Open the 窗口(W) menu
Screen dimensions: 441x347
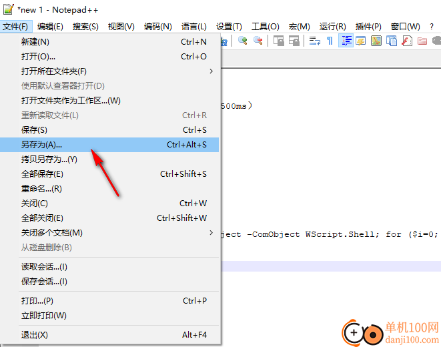405,27
